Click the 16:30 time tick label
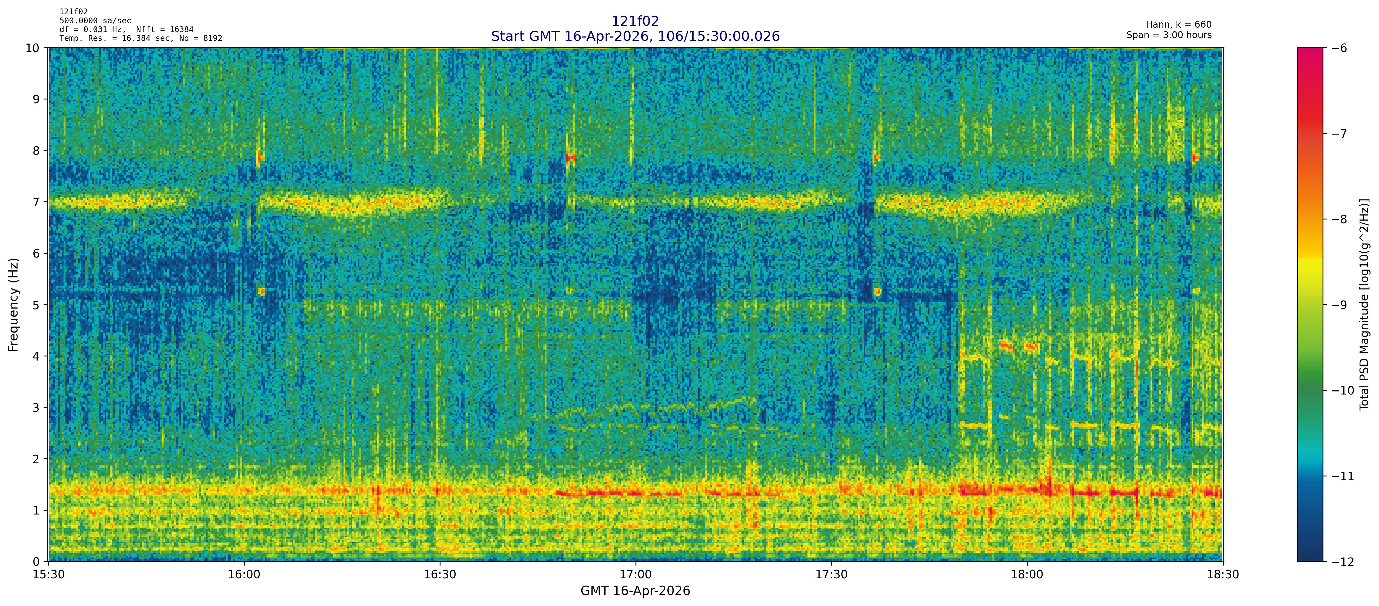The width and height of the screenshot is (1379, 606). 439,575
